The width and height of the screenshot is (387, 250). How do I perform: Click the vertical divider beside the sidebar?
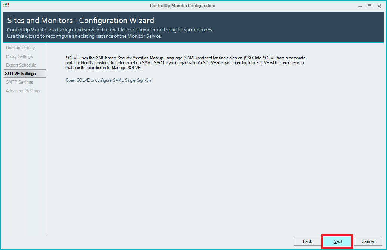click(x=46, y=149)
